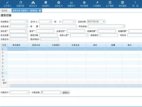
Task: Click into the 付款金额 field
Action: pyautogui.click(x=51, y=92)
